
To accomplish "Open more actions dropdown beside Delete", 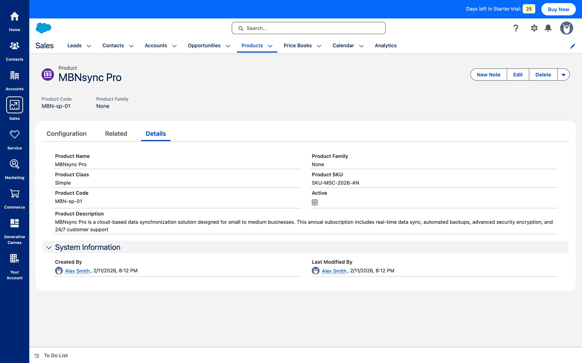I will click(x=563, y=75).
